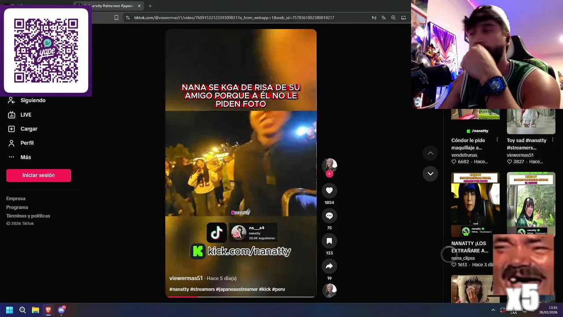The image size is (563, 317).
Task: Save video with the bookmark icon showing 133
Action: 329,241
